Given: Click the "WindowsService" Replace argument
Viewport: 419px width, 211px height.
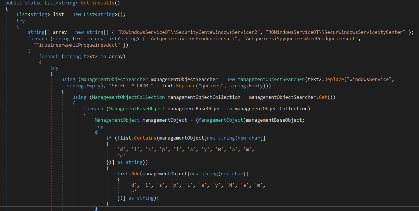Looking at the screenshot, I should click(367, 79).
